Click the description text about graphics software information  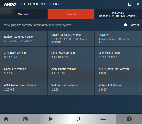[x=38, y=25]
